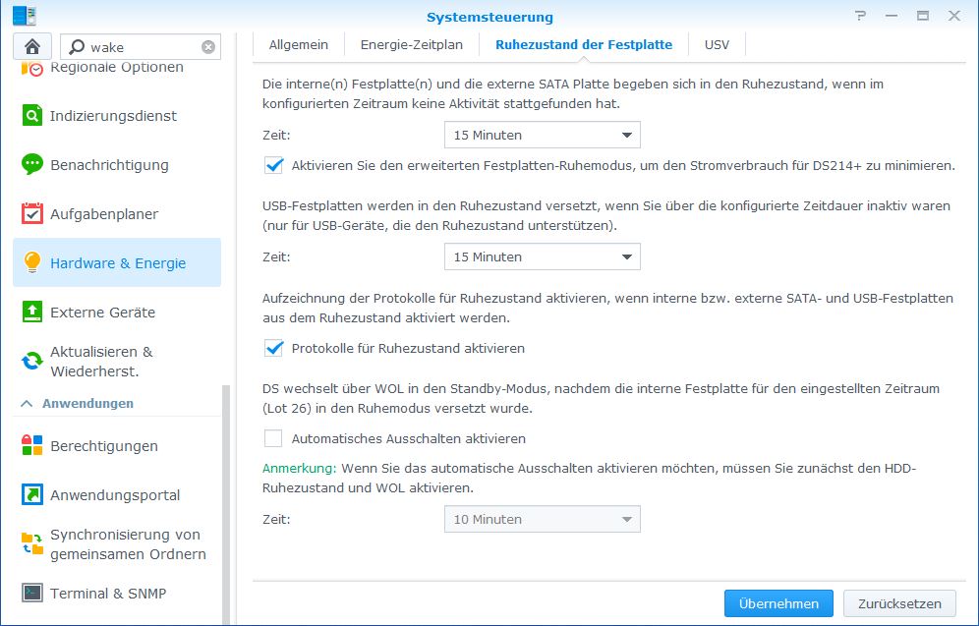The image size is (979, 626).
Task: Click the Hardware & Energie light bulb icon
Action: (31, 262)
